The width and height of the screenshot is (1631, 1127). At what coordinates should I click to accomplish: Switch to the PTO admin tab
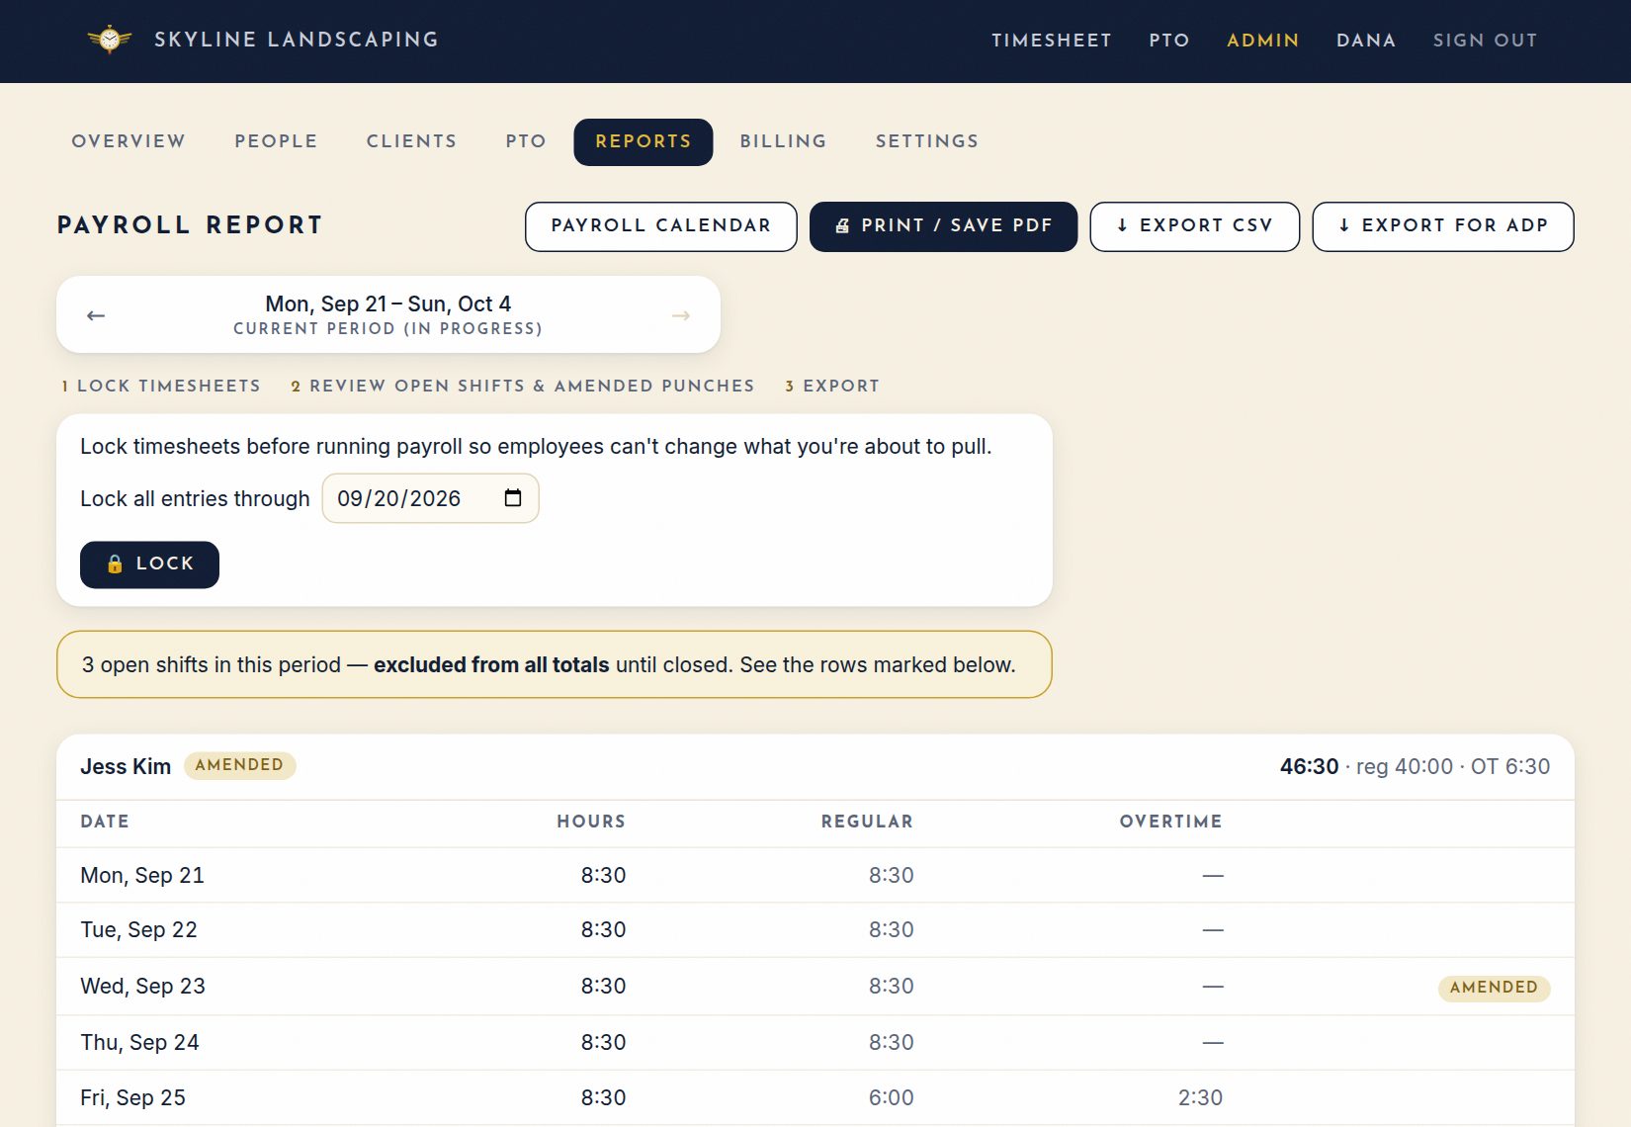coord(526,141)
